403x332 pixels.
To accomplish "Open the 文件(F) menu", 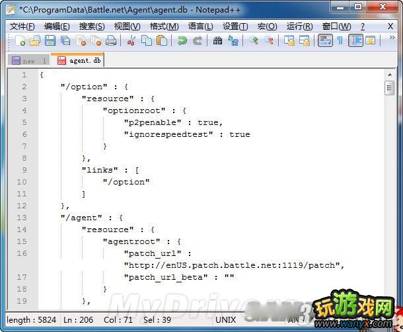I will (22, 26).
